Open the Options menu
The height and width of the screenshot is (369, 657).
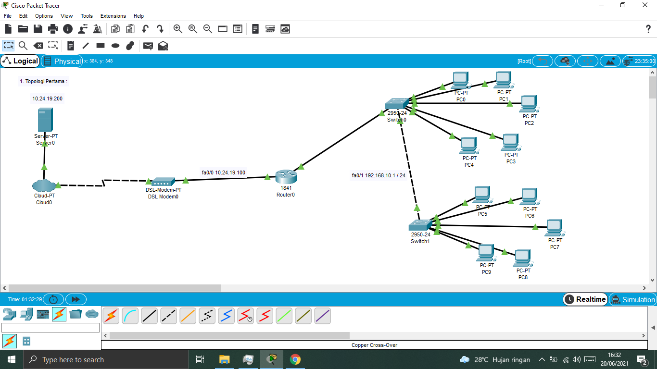44,16
